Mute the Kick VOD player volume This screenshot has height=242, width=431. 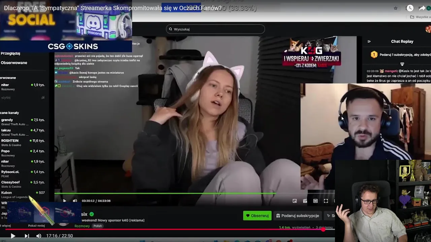point(75,201)
